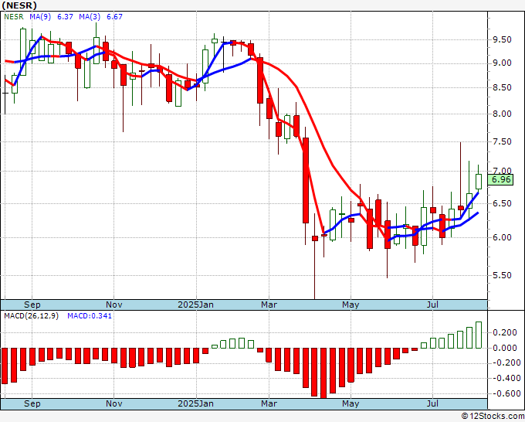This screenshot has width=525, height=422.
Task: Click the 0.000 MACD axis label
Action: point(505,348)
